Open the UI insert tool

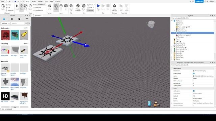(x=66, y=7)
